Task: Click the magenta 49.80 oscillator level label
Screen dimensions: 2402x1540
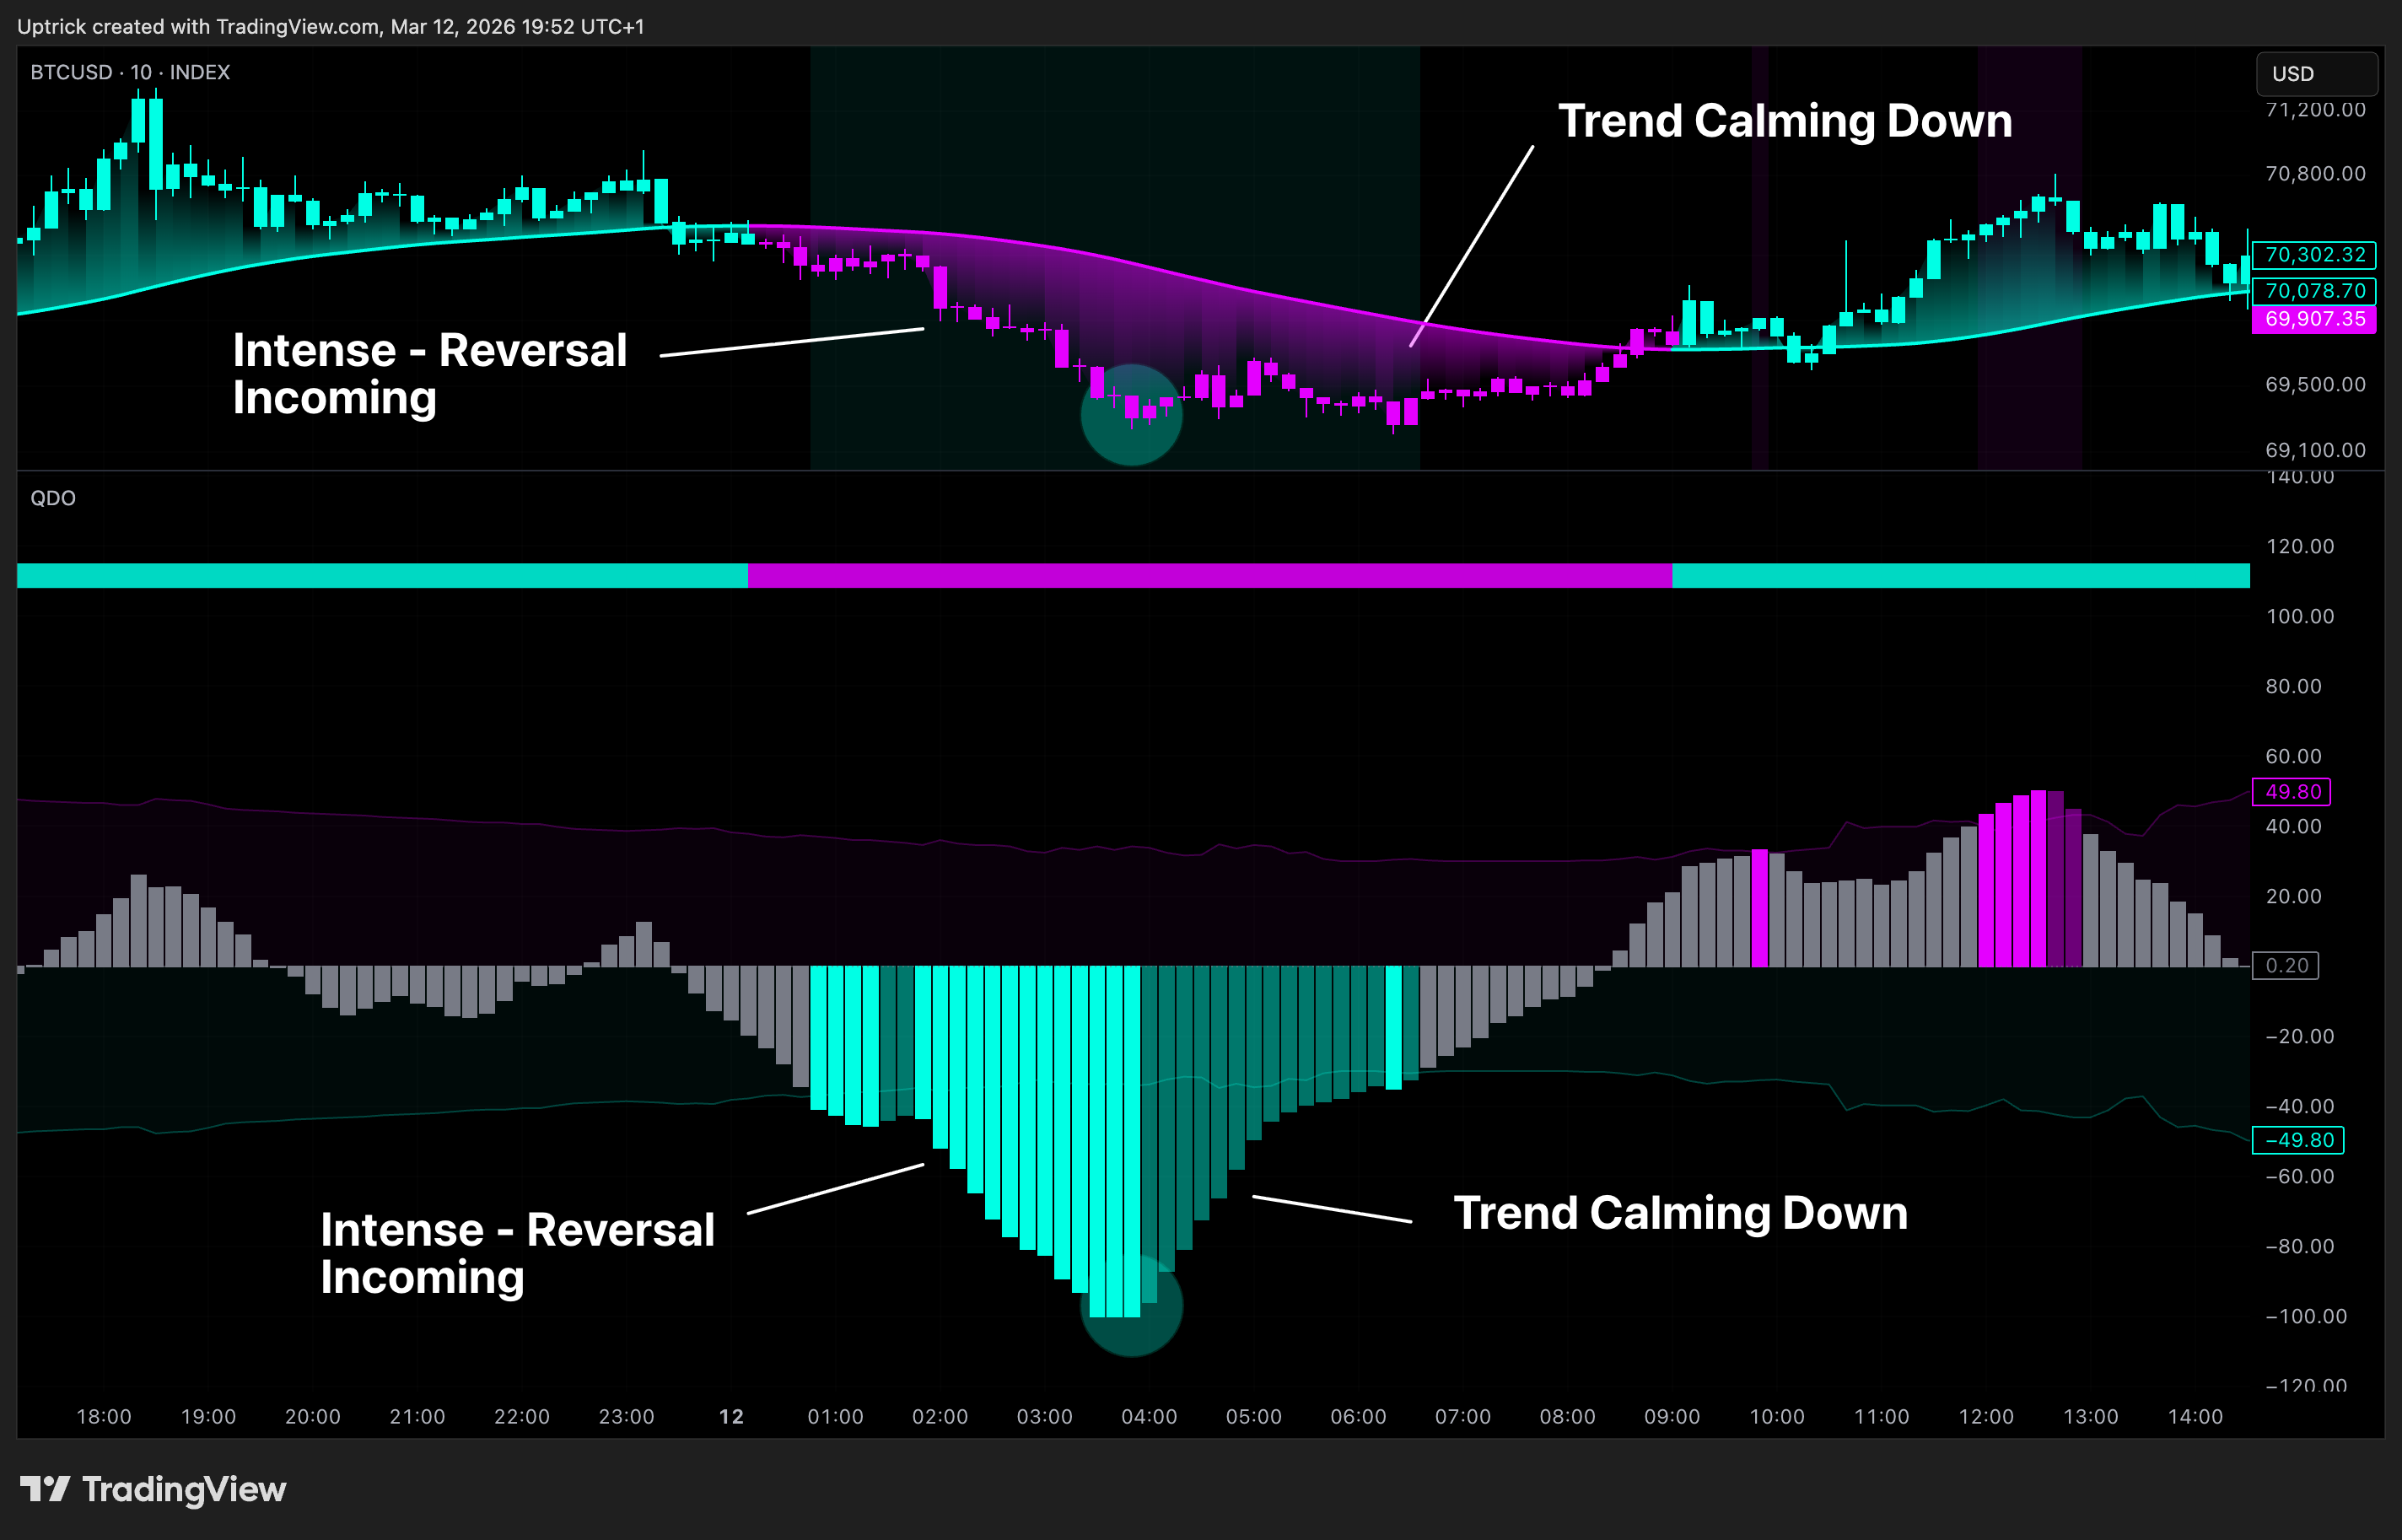Action: [2292, 792]
